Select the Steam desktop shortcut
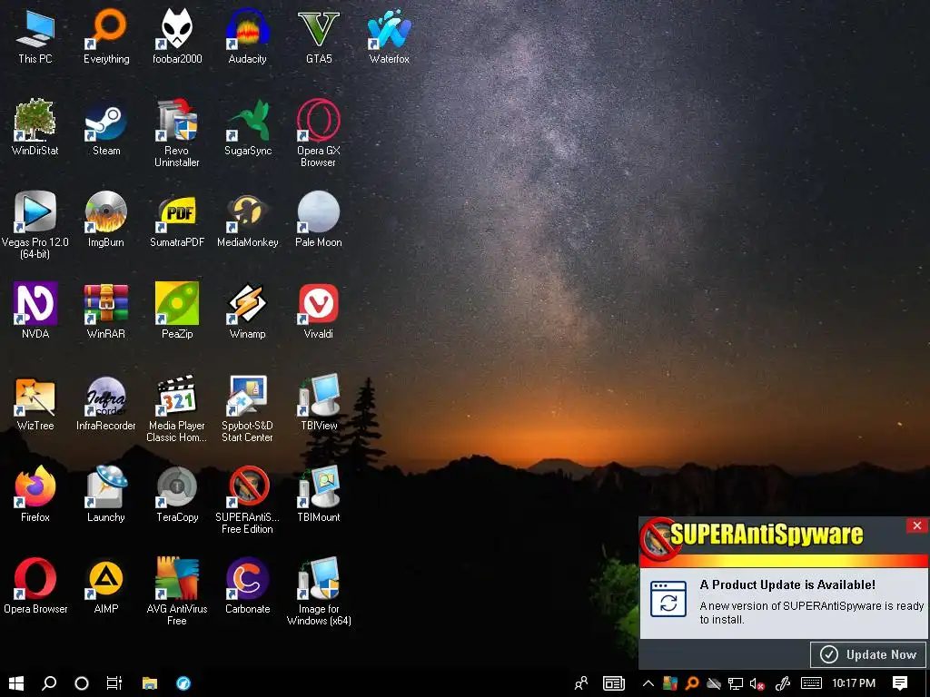The image size is (930, 697). click(106, 127)
